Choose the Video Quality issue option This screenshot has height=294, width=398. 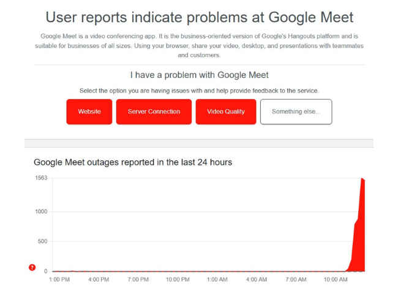click(226, 111)
